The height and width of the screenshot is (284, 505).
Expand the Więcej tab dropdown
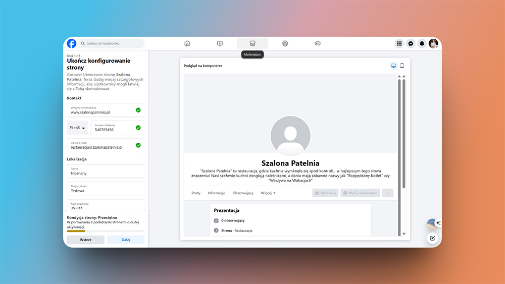[x=268, y=193]
